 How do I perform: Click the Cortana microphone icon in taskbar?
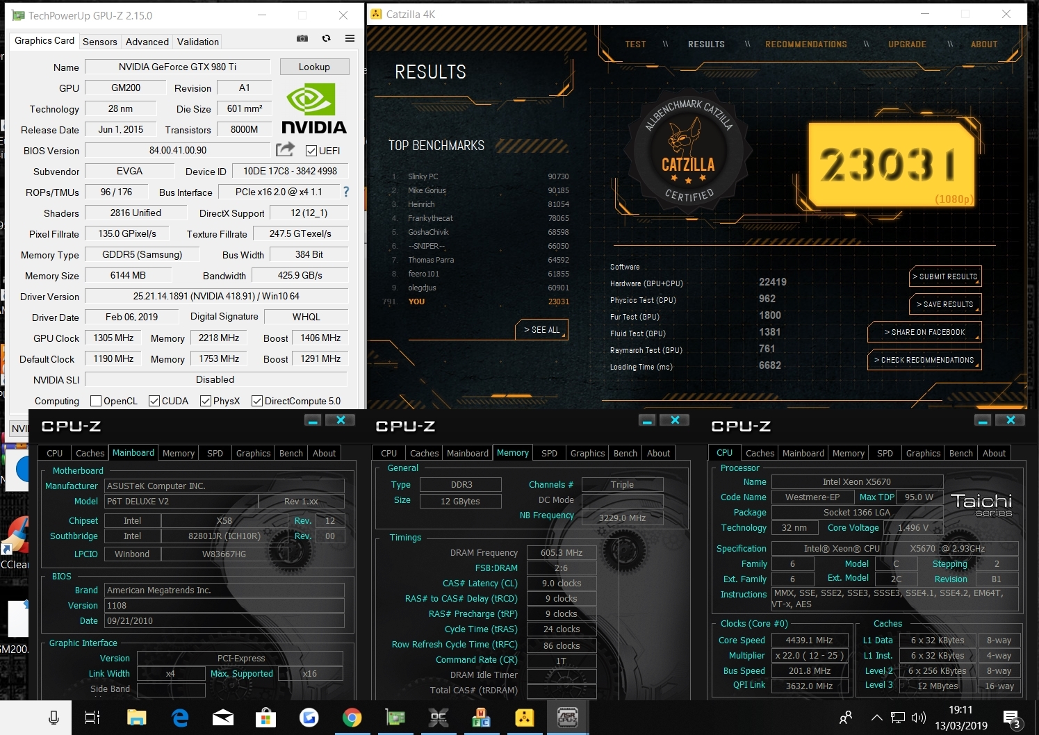click(x=54, y=718)
